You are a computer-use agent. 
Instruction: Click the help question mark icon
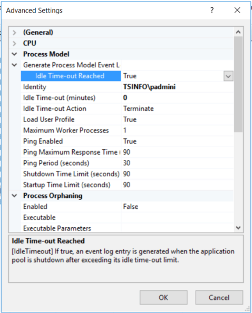point(212,10)
